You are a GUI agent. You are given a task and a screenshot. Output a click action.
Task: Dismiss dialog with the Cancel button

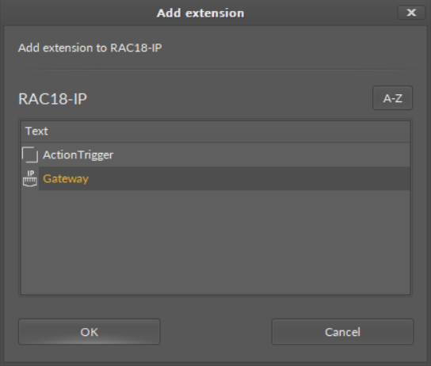pos(342,332)
